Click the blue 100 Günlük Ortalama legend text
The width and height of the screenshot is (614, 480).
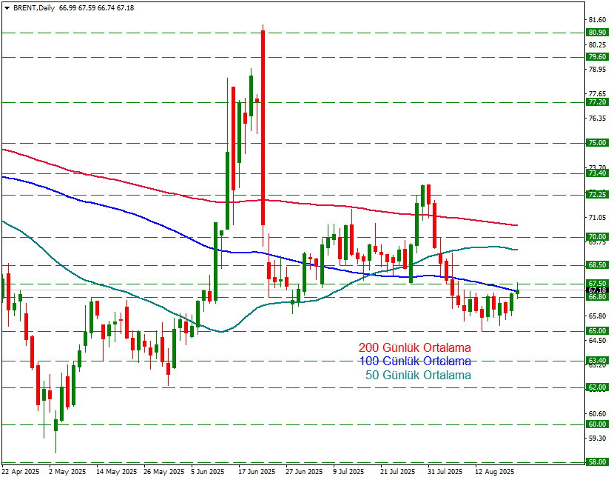pos(415,361)
